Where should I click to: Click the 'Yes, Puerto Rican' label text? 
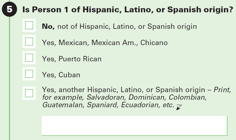coord(72,59)
